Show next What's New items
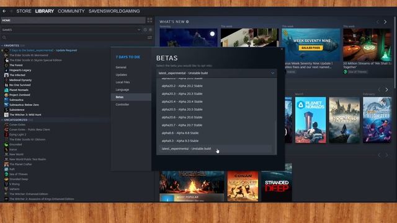Screen dimensions: 397x223 (x=385, y=22)
